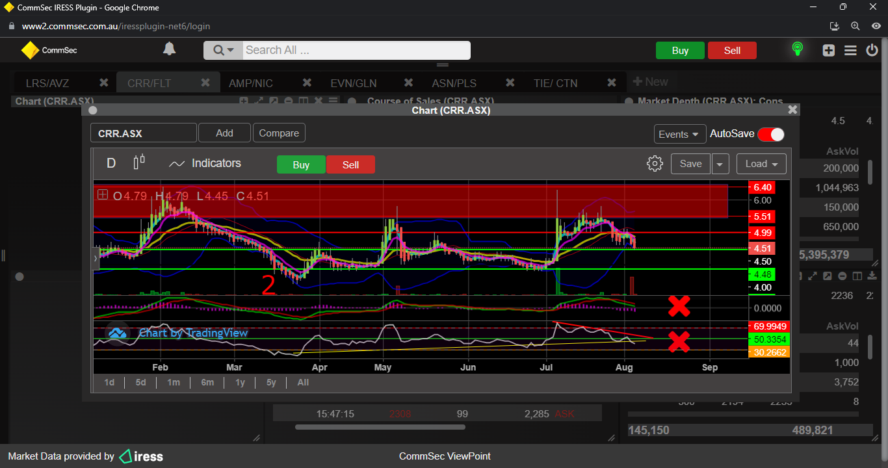Image resolution: width=888 pixels, height=468 pixels.
Task: Close the LRS/AVZ tab
Action: [103, 83]
